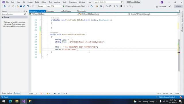Open the Tools menu

coord(64,2)
